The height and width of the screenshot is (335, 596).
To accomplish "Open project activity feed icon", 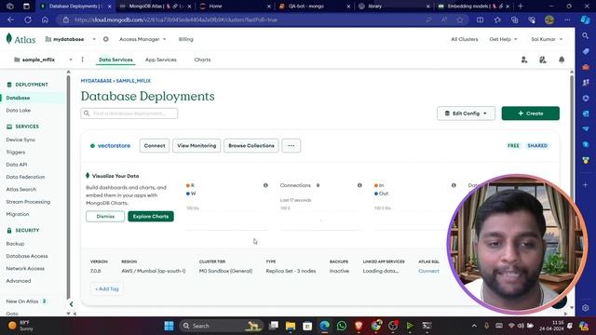I will (543, 60).
